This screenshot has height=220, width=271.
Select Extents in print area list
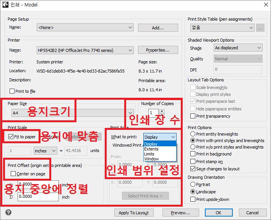click(160, 149)
